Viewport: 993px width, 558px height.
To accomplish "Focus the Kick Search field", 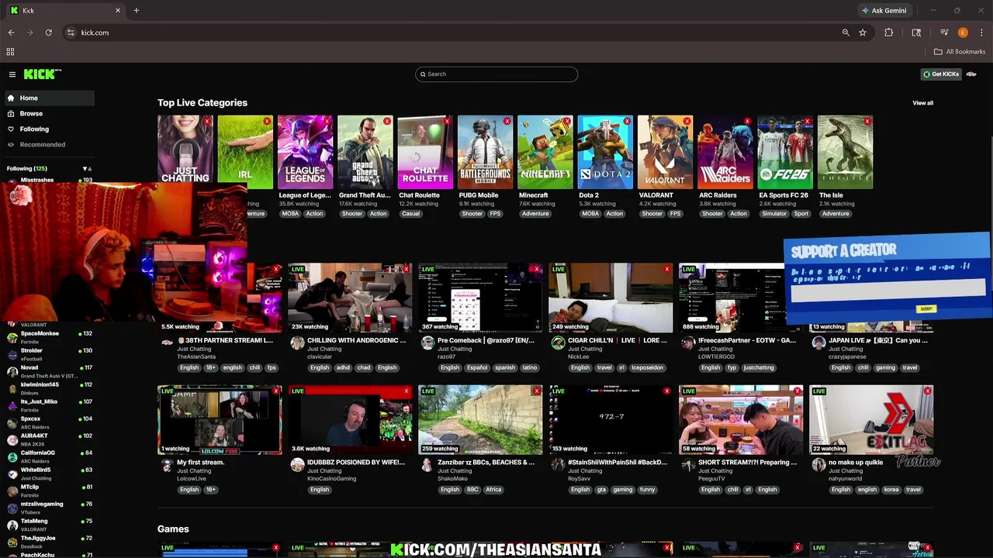I will coord(496,74).
